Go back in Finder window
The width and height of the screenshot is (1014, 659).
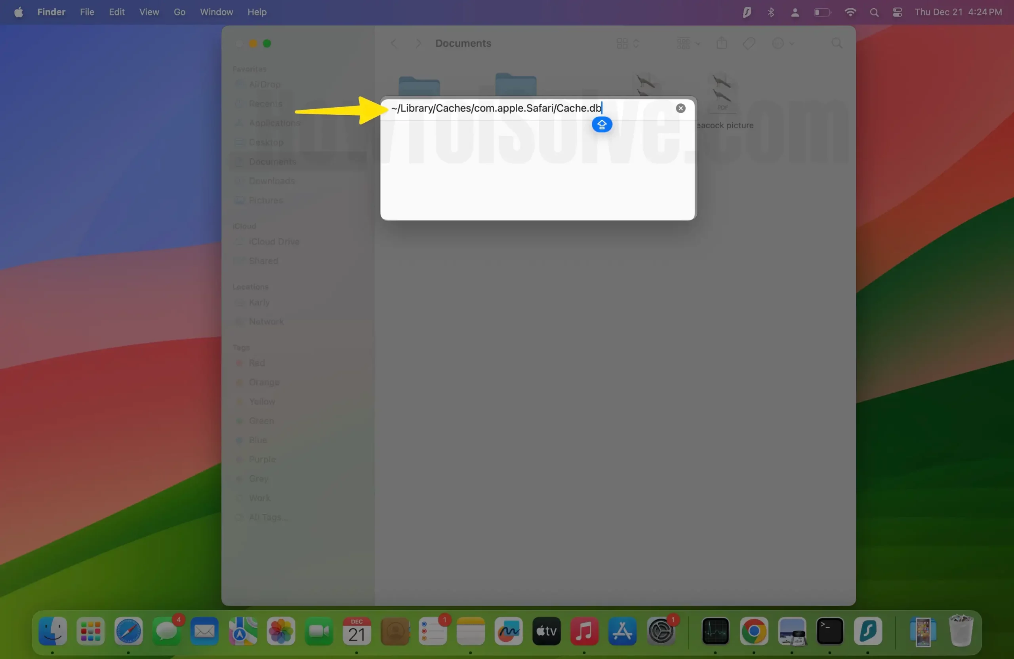pyautogui.click(x=394, y=44)
